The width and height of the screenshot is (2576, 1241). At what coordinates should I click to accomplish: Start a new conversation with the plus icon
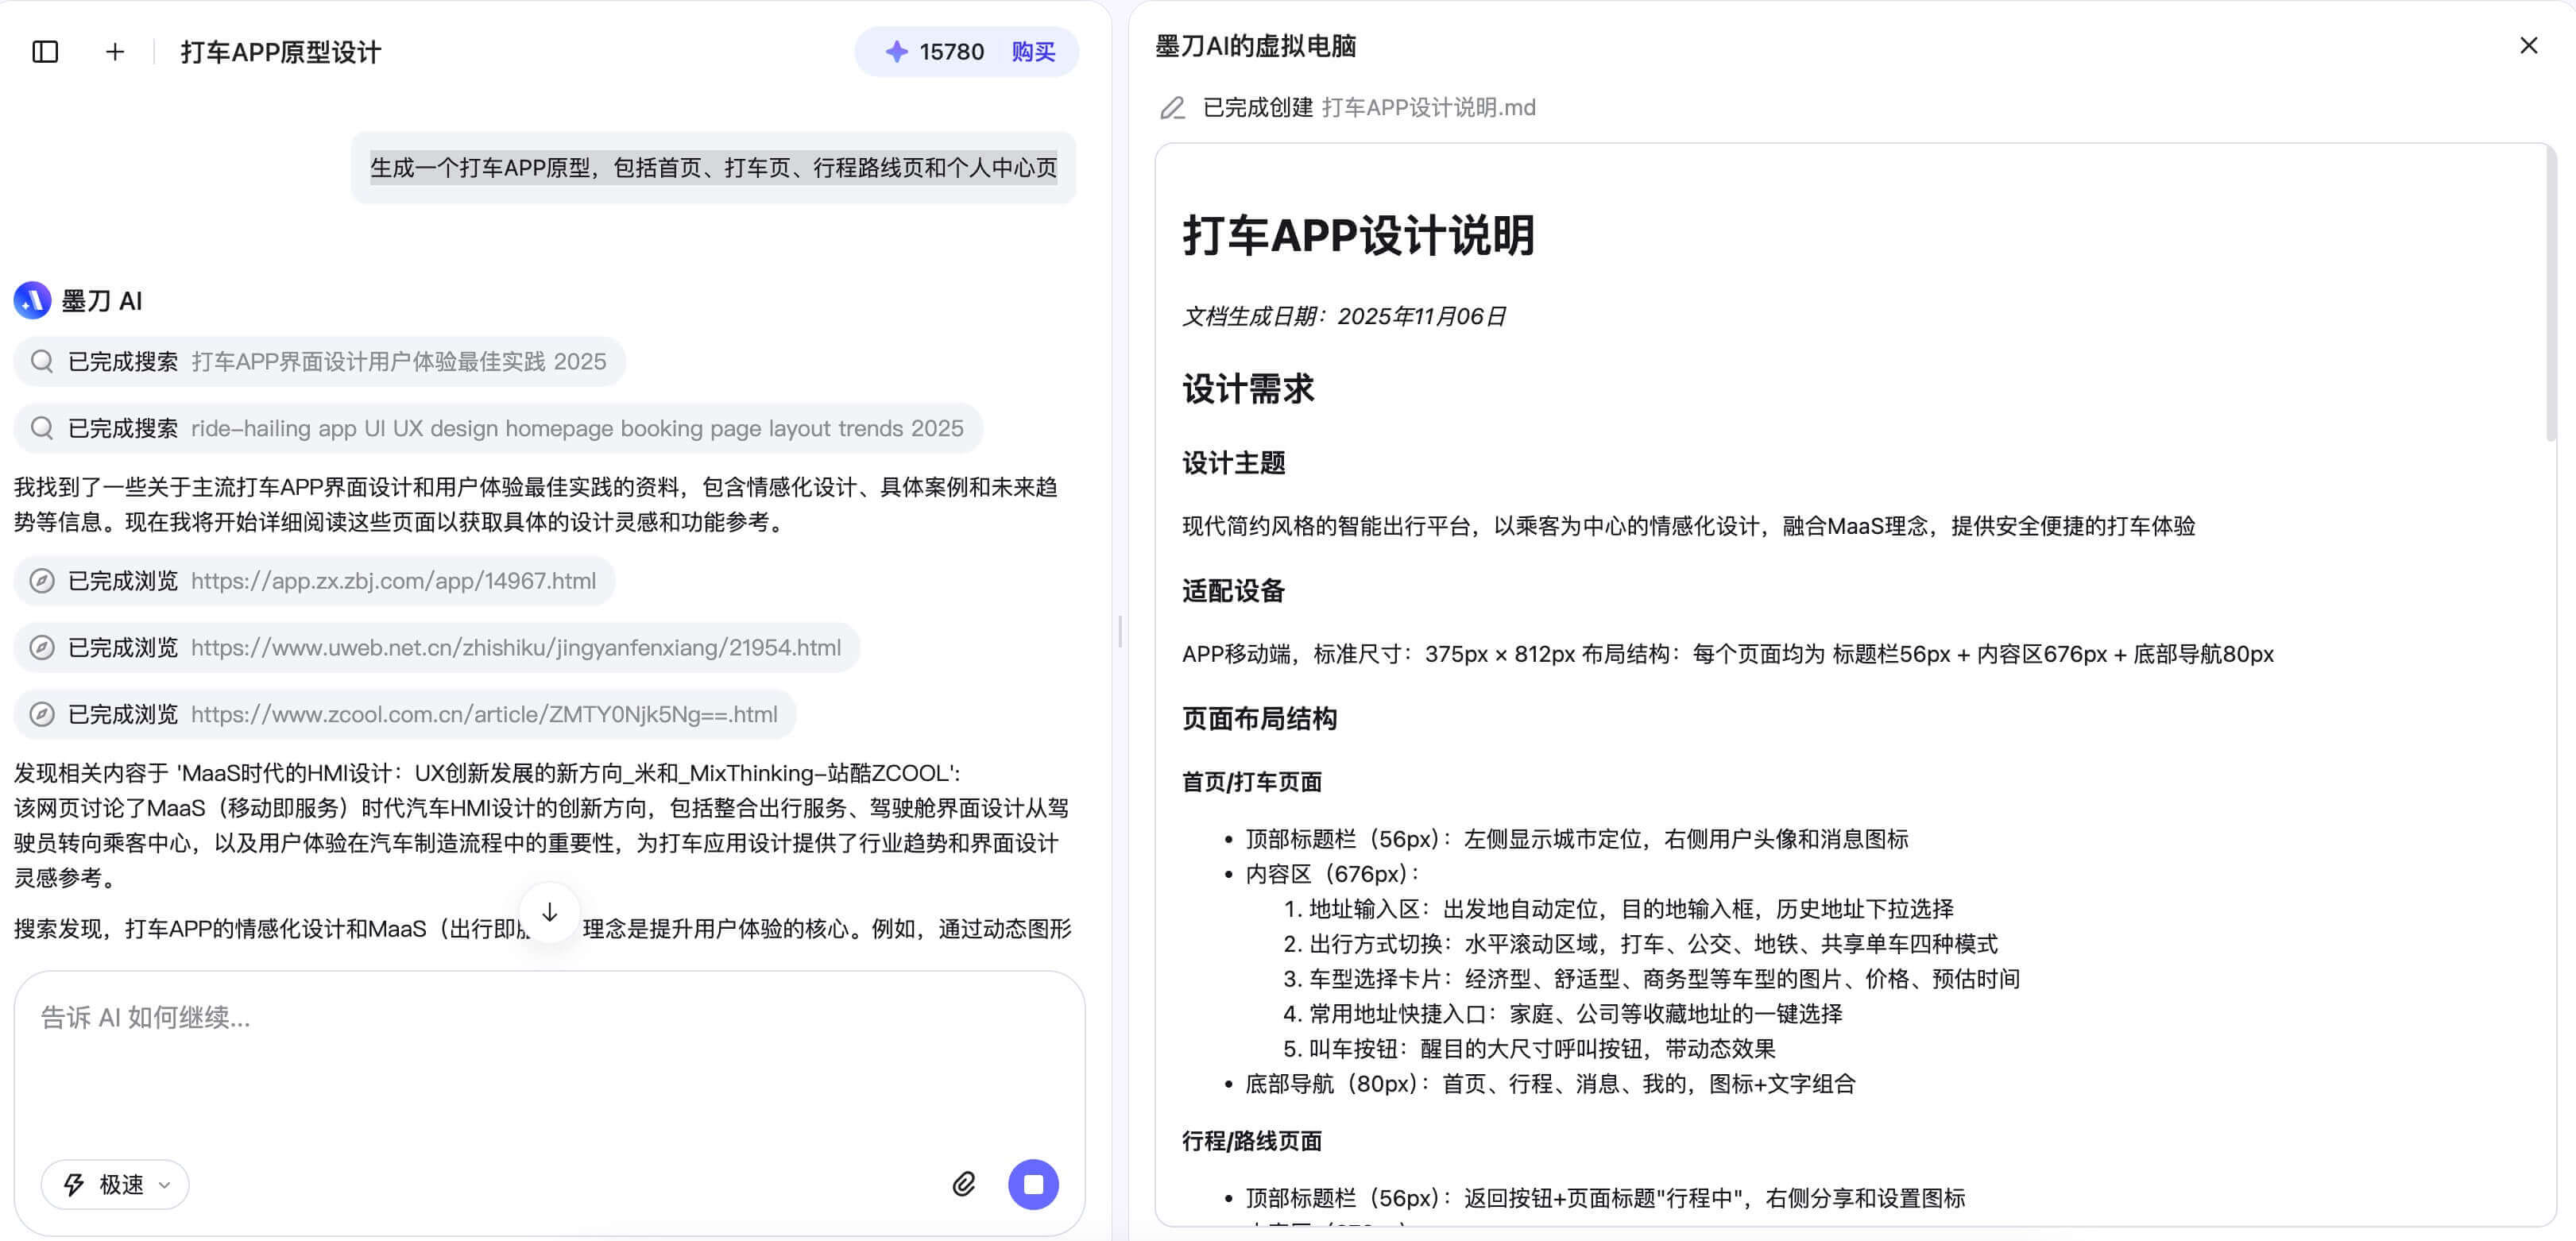click(x=114, y=51)
